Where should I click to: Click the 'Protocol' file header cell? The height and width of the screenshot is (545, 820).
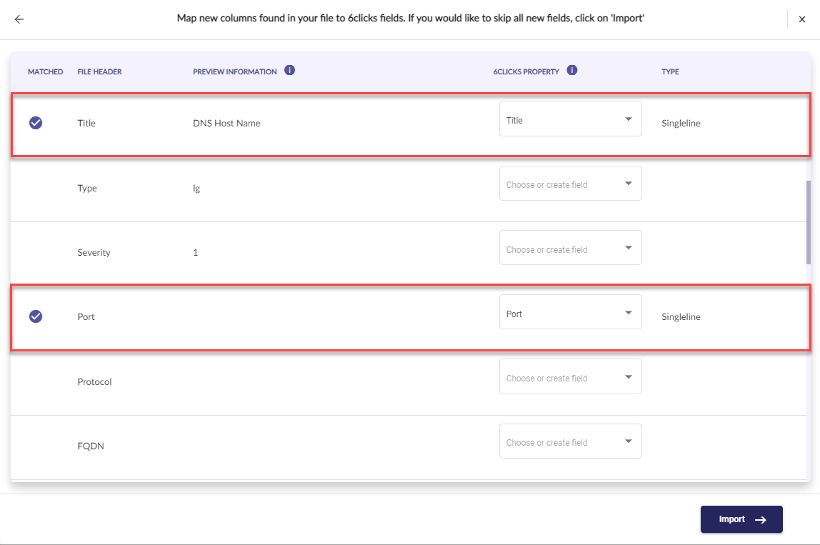pyautogui.click(x=94, y=382)
